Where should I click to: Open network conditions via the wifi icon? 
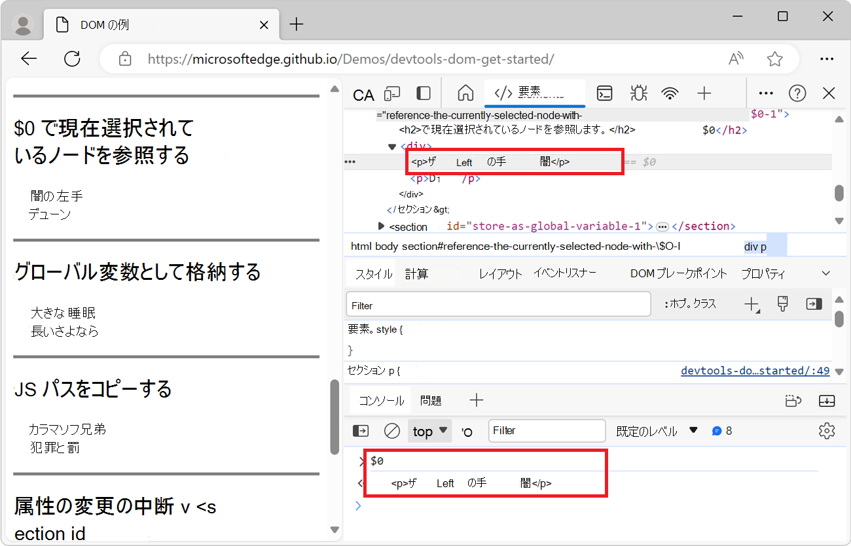coord(670,94)
